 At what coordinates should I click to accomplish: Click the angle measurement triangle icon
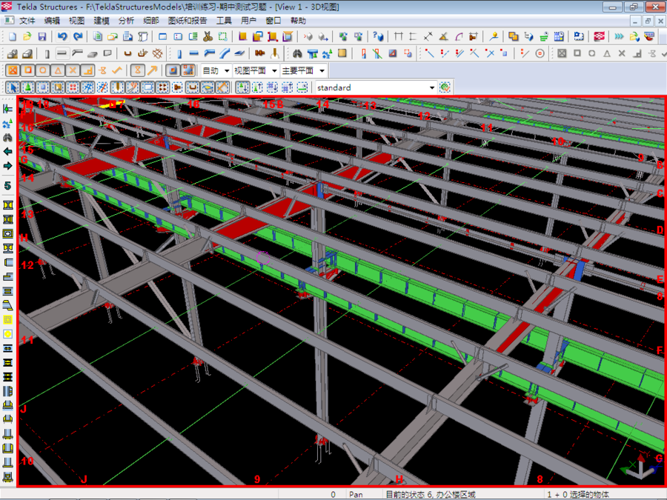[443, 36]
